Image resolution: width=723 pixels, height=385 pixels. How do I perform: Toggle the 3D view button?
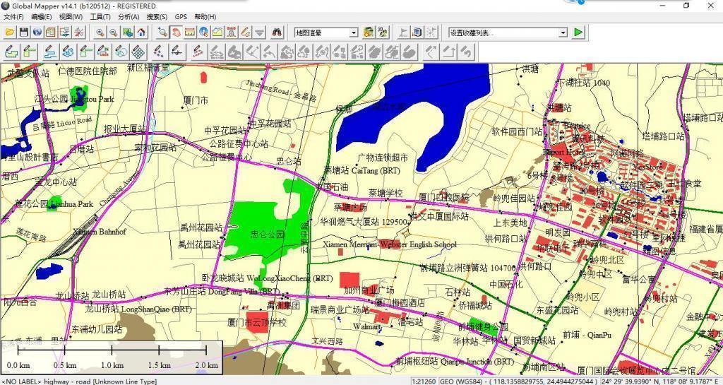(382, 32)
